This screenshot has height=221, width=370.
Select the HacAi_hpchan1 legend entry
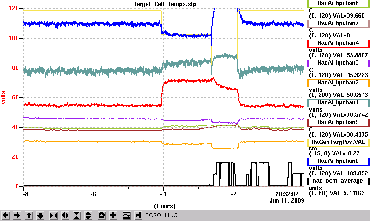click(x=338, y=102)
